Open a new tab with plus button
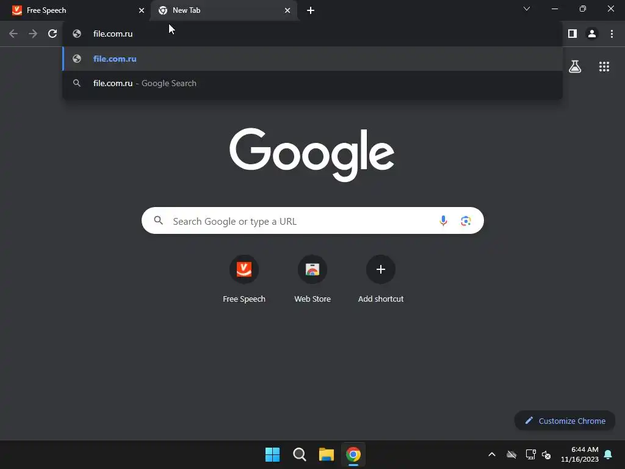Screen dimensions: 625x469 311,10
